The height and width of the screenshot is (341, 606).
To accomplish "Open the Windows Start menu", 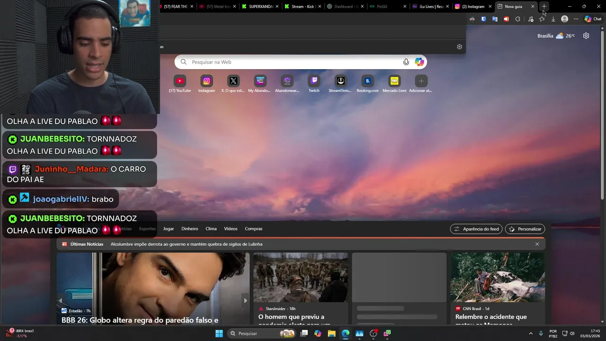I will pos(219,333).
